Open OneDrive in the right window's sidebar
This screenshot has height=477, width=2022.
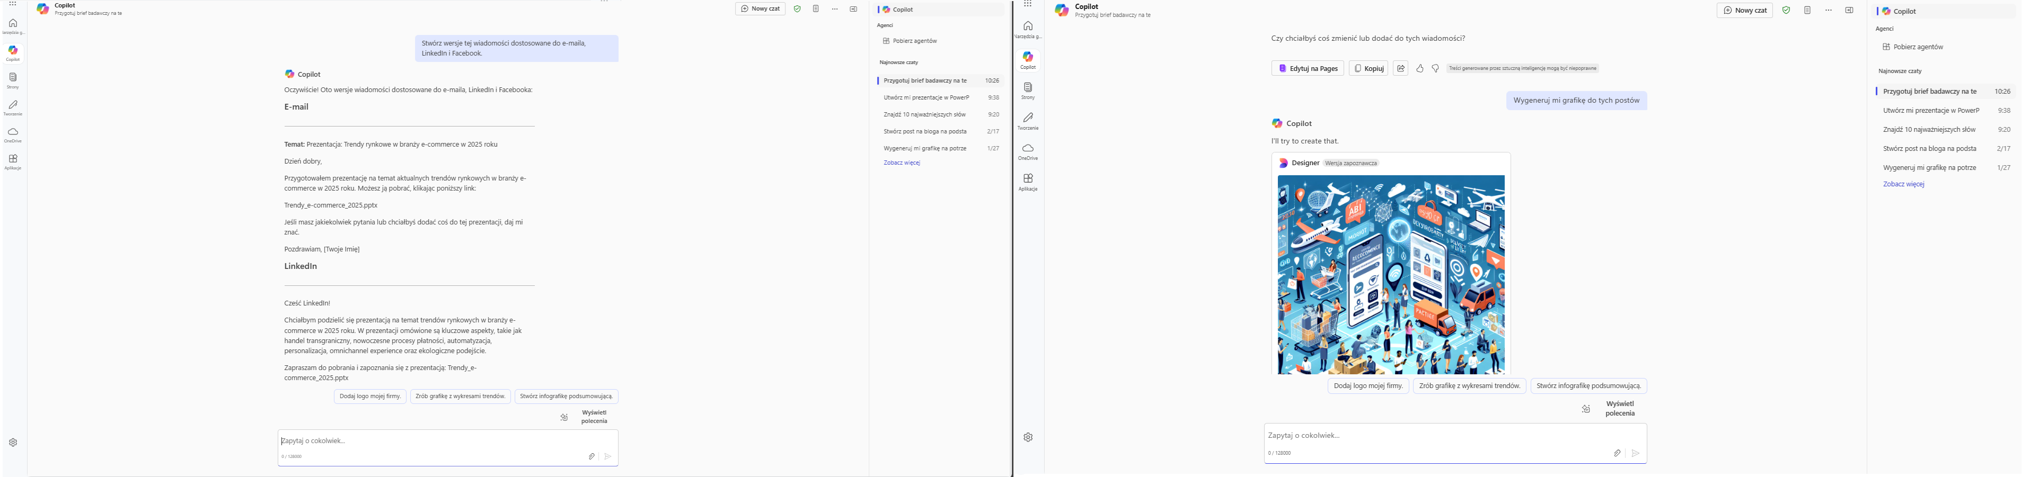click(x=1028, y=151)
